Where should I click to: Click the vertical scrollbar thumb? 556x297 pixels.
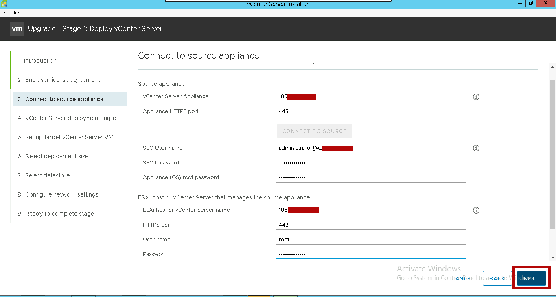tap(552, 155)
